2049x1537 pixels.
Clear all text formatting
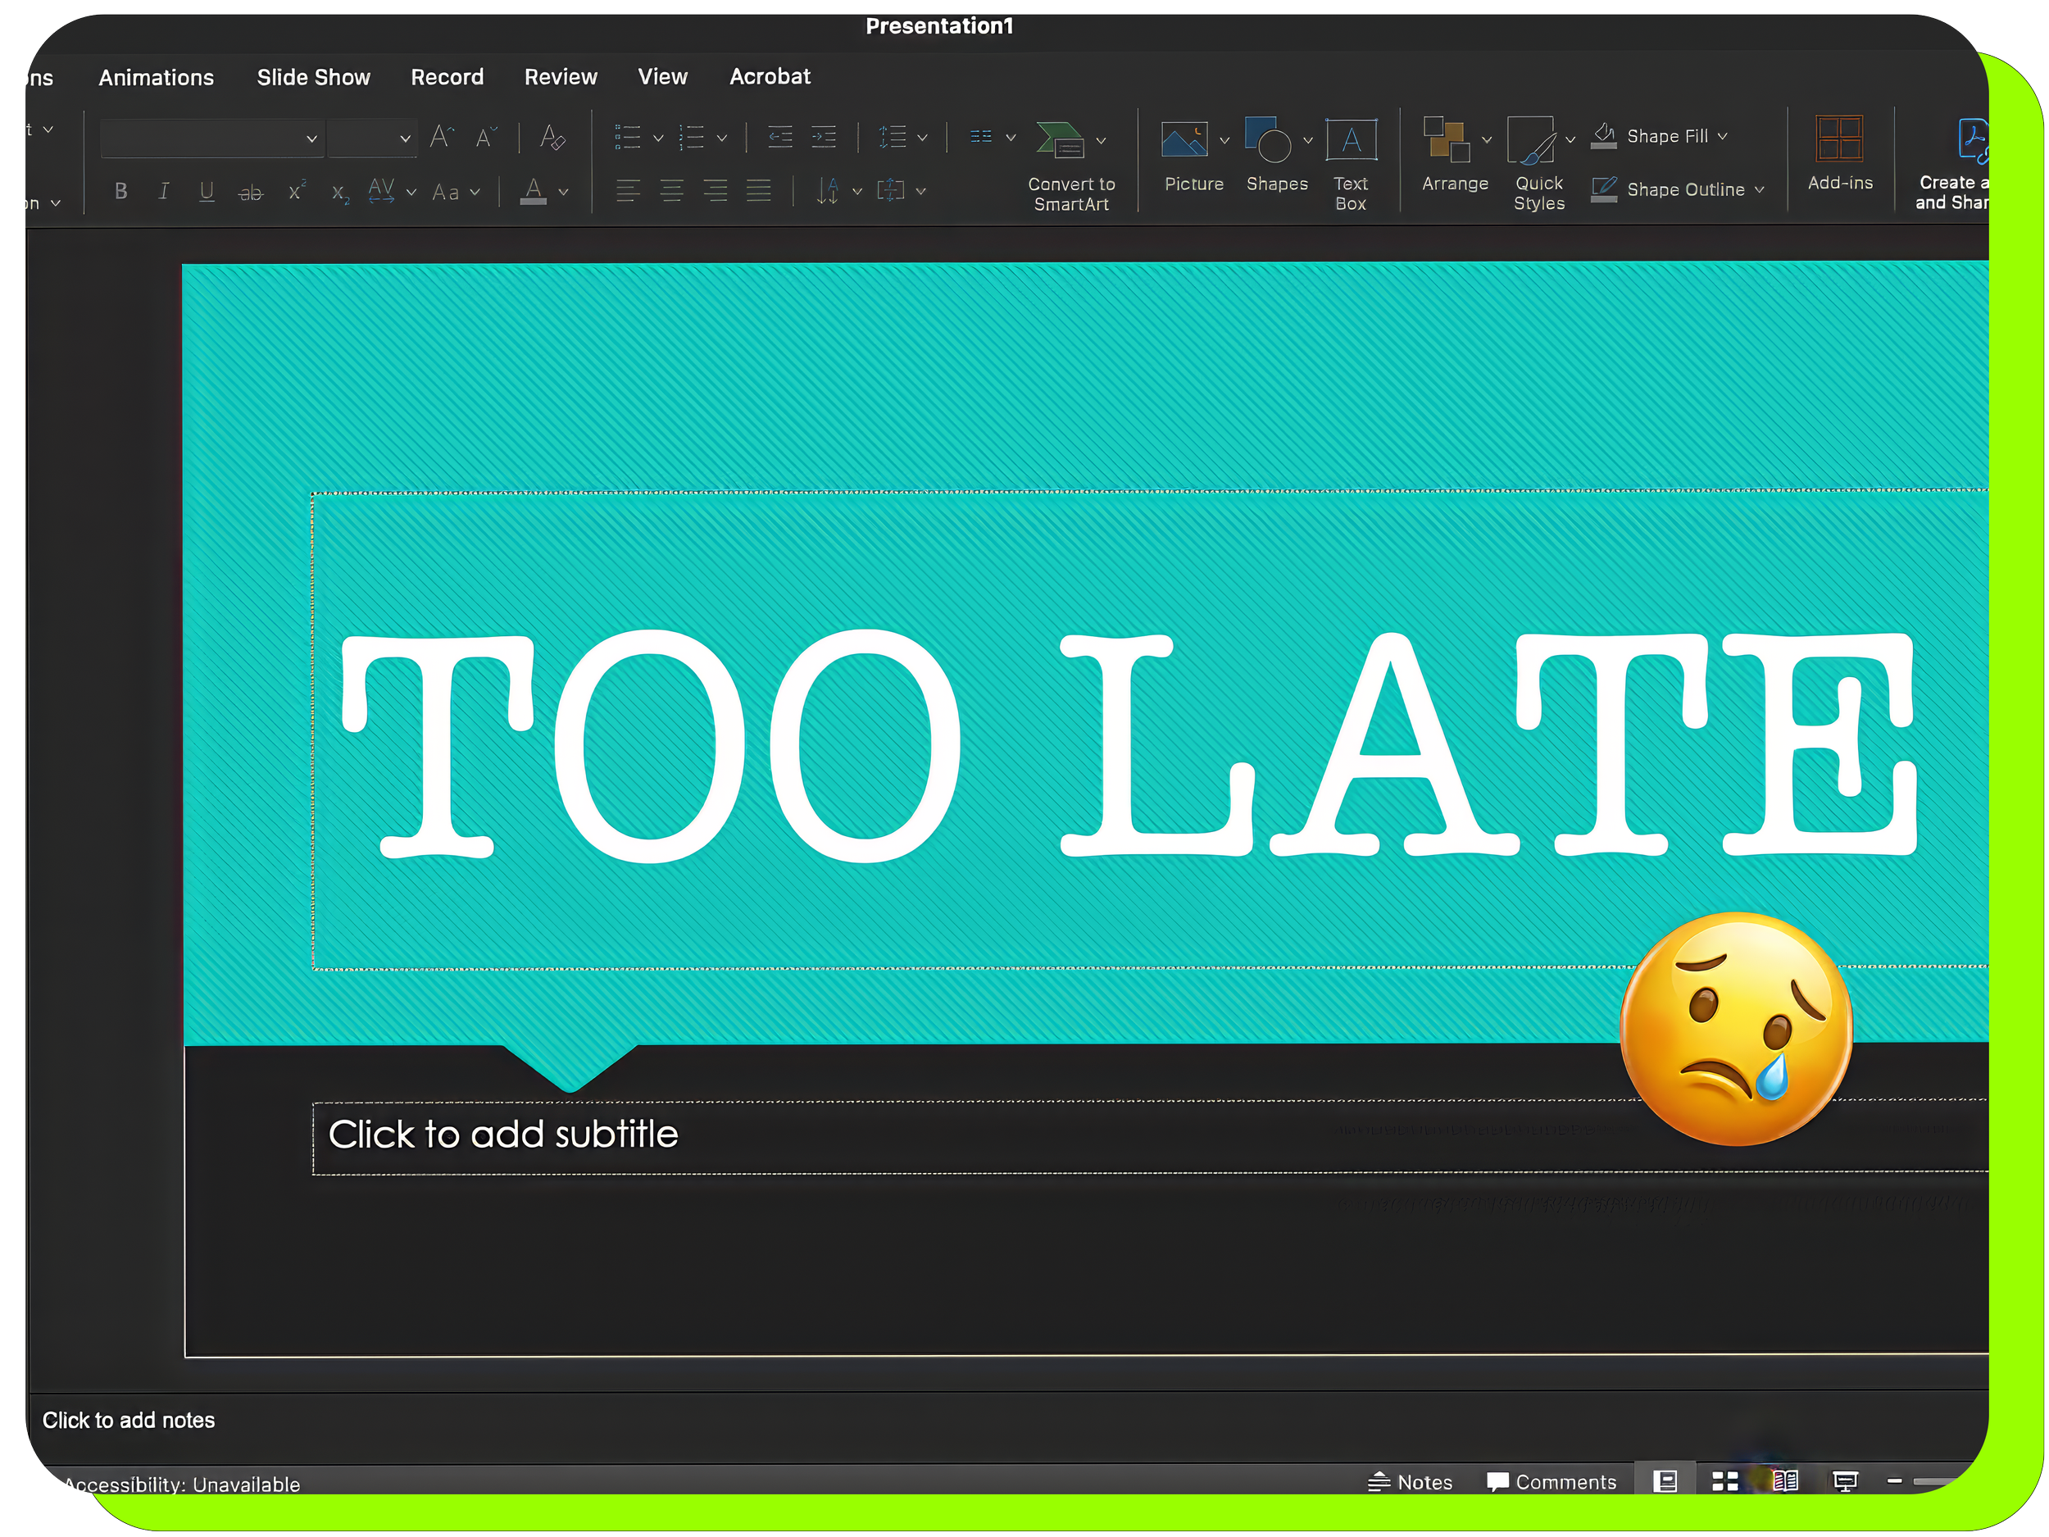point(552,137)
